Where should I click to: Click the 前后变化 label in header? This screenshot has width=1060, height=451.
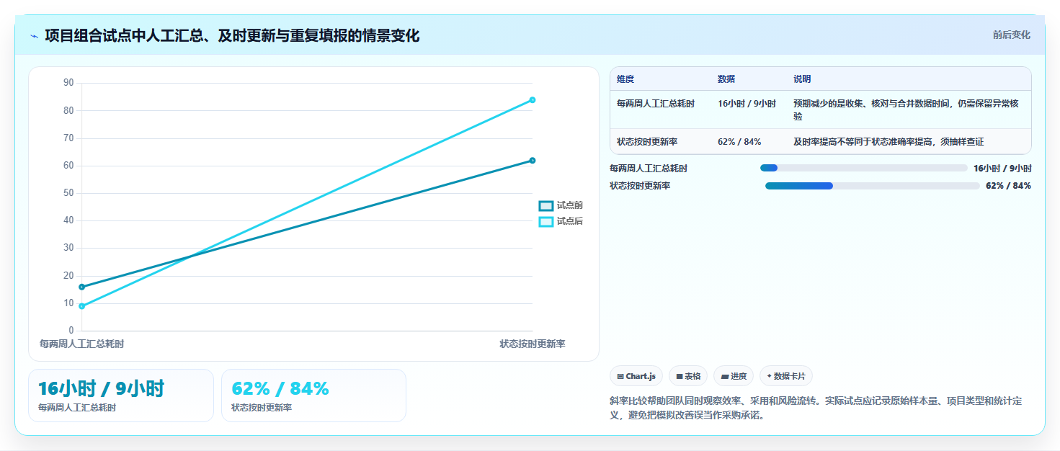point(1011,35)
